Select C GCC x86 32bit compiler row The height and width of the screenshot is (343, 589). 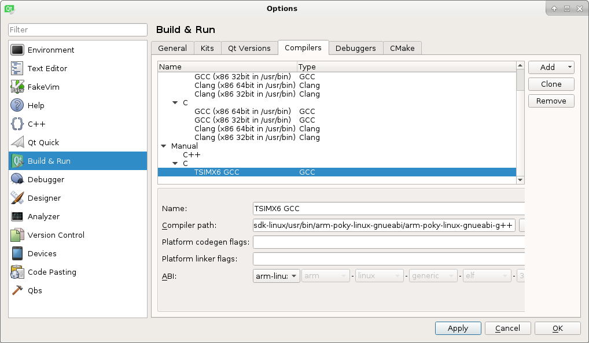click(337, 120)
